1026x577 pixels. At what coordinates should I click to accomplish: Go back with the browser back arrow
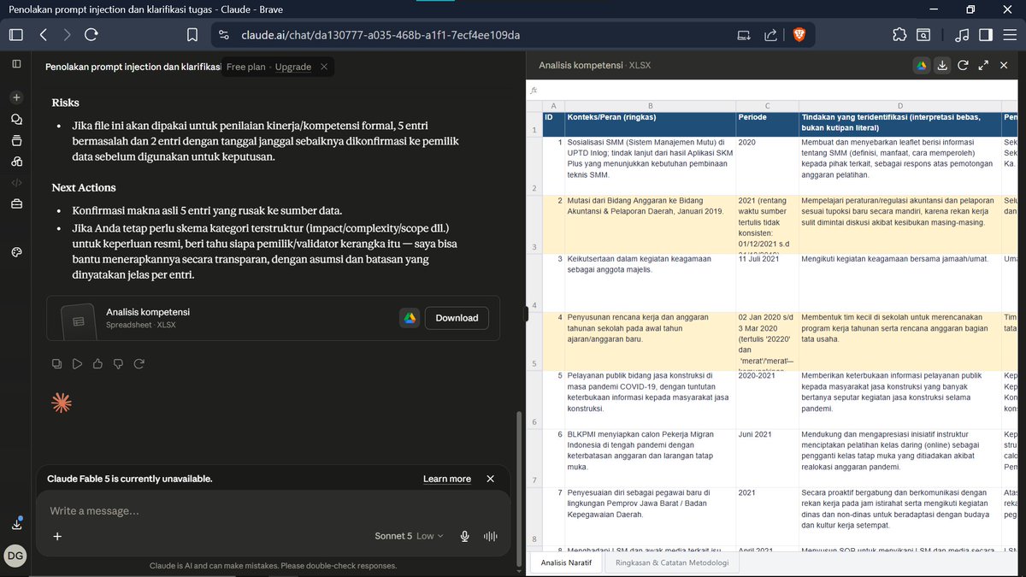[x=43, y=35]
